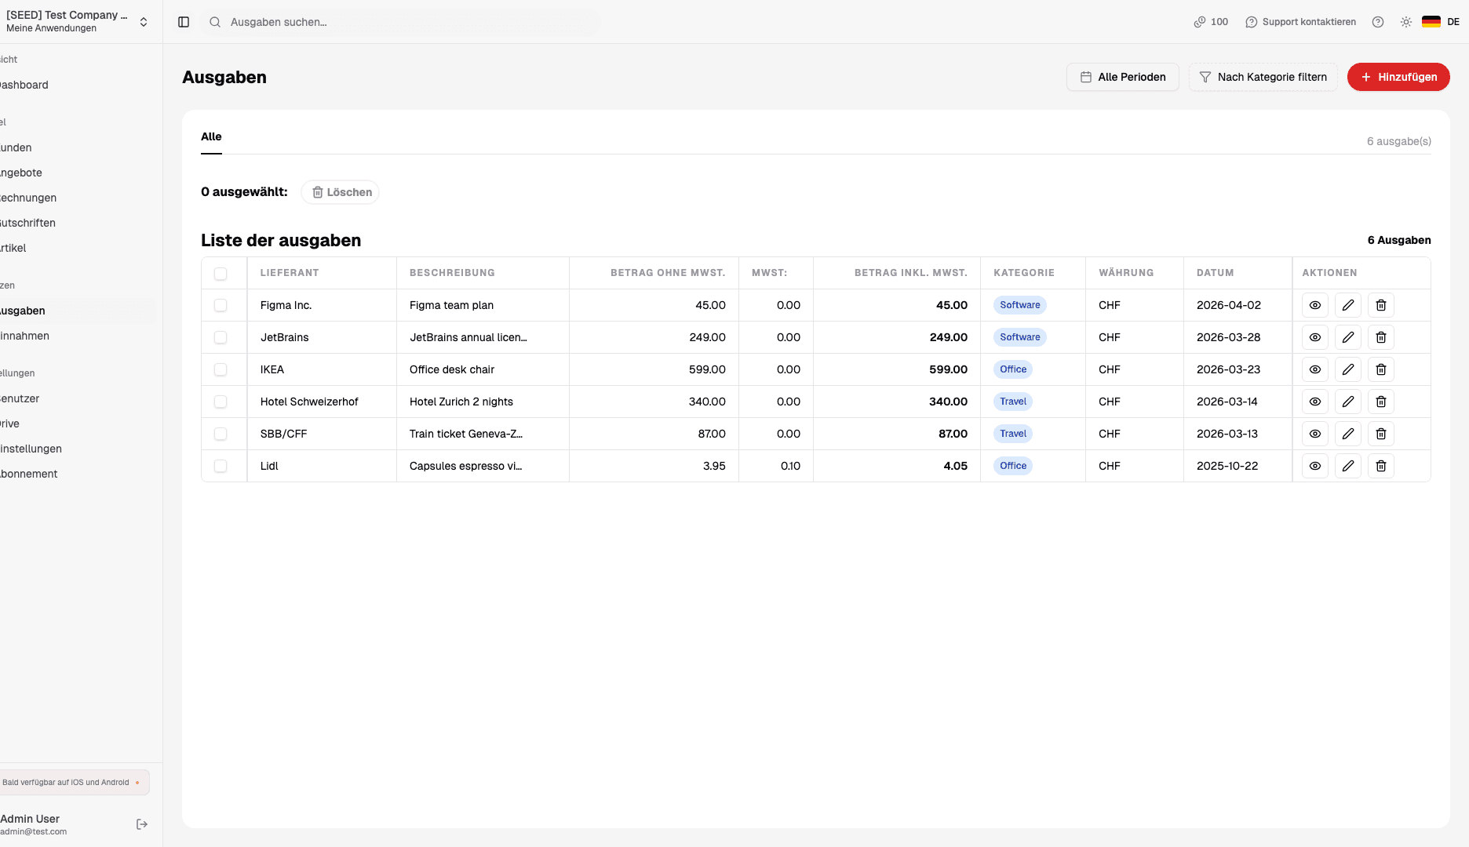1469x847 pixels.
Task: Click the red Hinzufügen button
Action: tap(1398, 77)
